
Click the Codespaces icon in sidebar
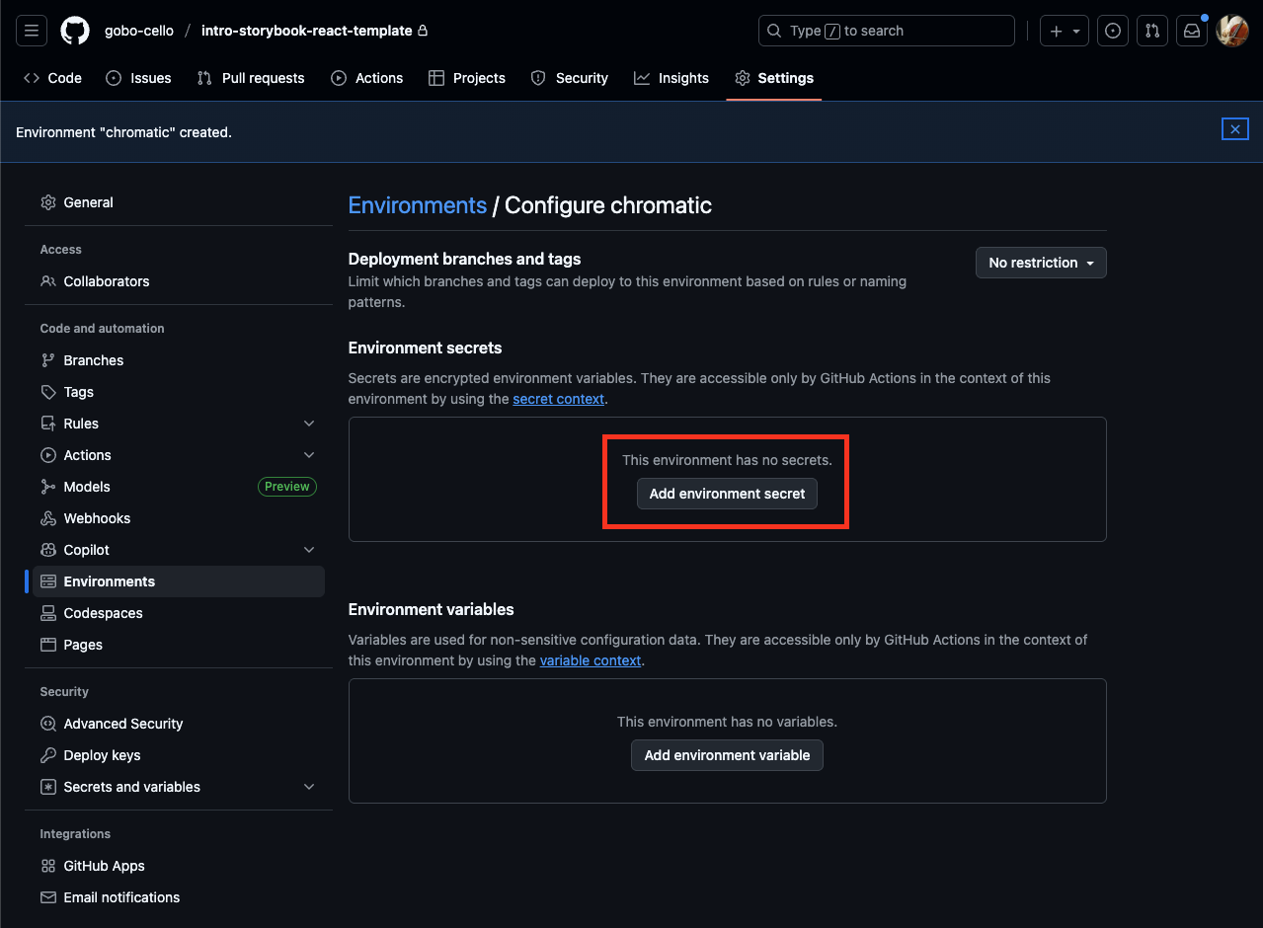tap(48, 613)
